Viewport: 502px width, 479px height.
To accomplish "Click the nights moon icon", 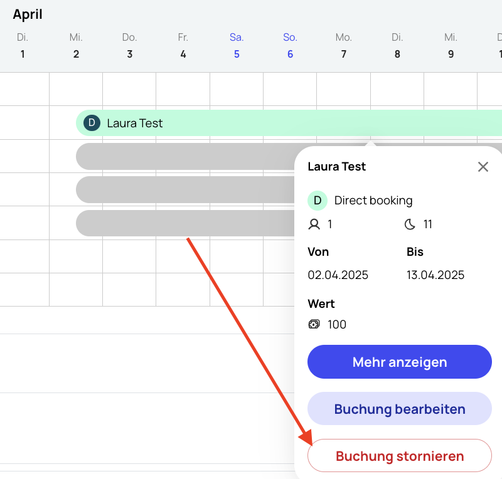I will coord(410,224).
